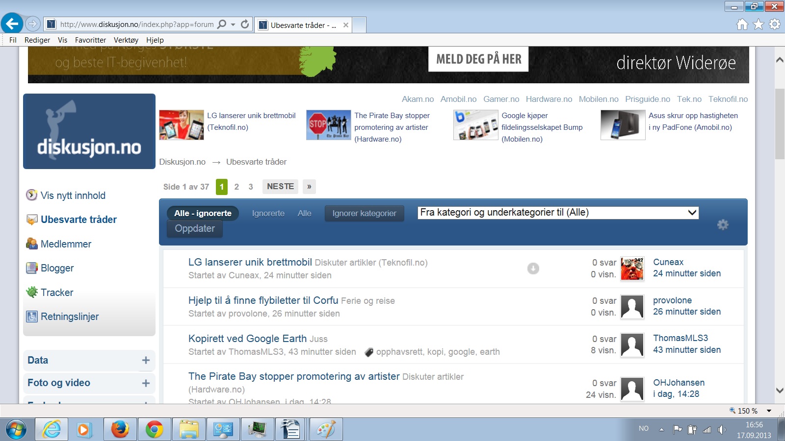Click volume icon in system tray

[x=721, y=430]
